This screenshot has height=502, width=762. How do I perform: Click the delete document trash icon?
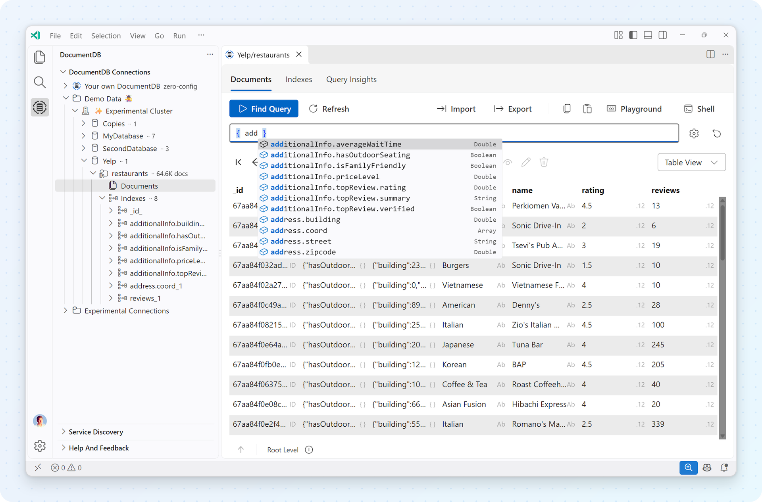[x=544, y=162]
